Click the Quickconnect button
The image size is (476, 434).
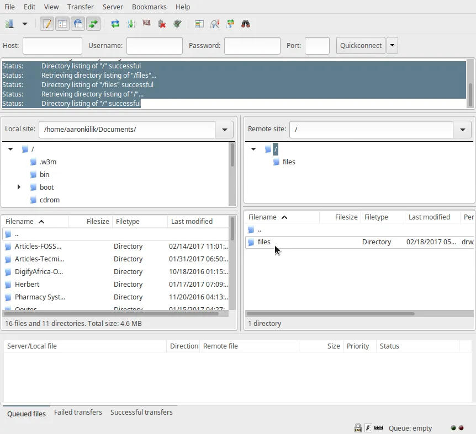click(361, 46)
